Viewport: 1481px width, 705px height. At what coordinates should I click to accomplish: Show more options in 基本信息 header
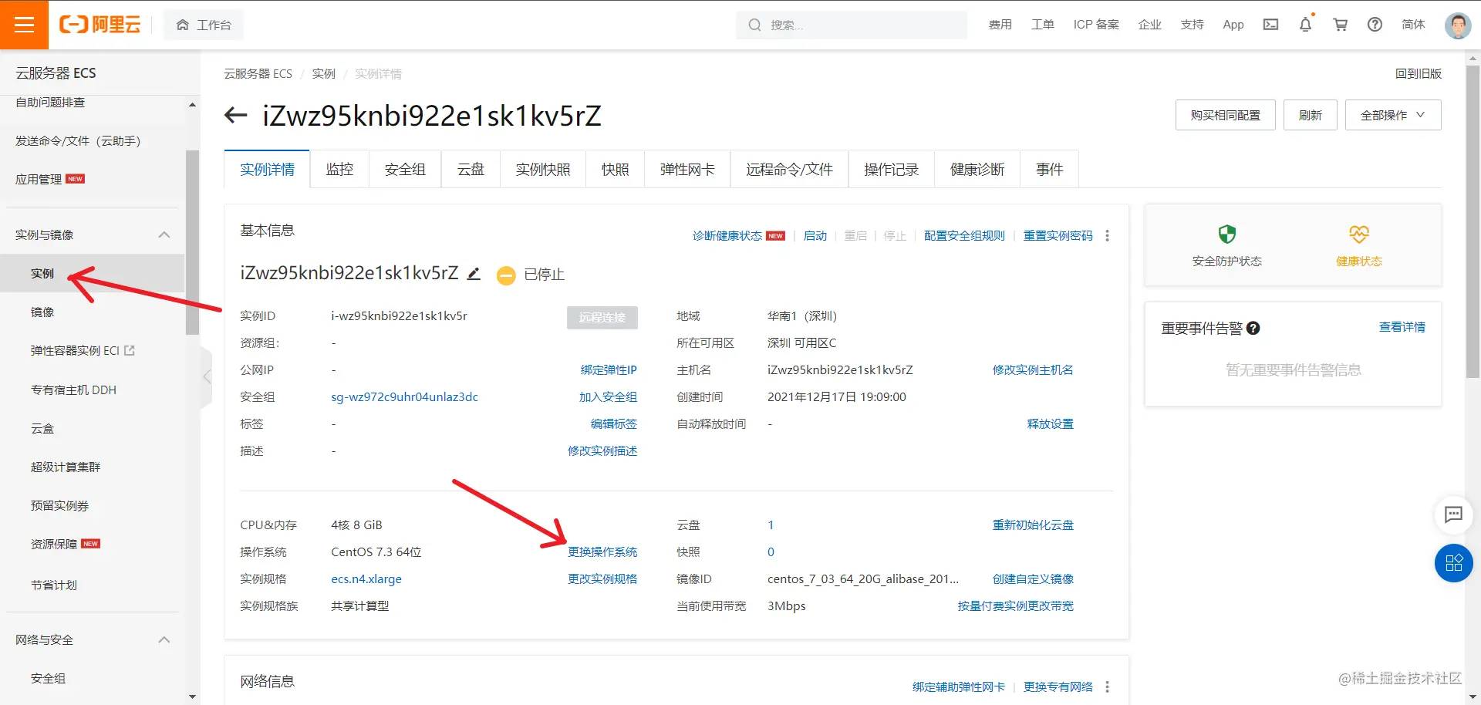click(x=1107, y=235)
